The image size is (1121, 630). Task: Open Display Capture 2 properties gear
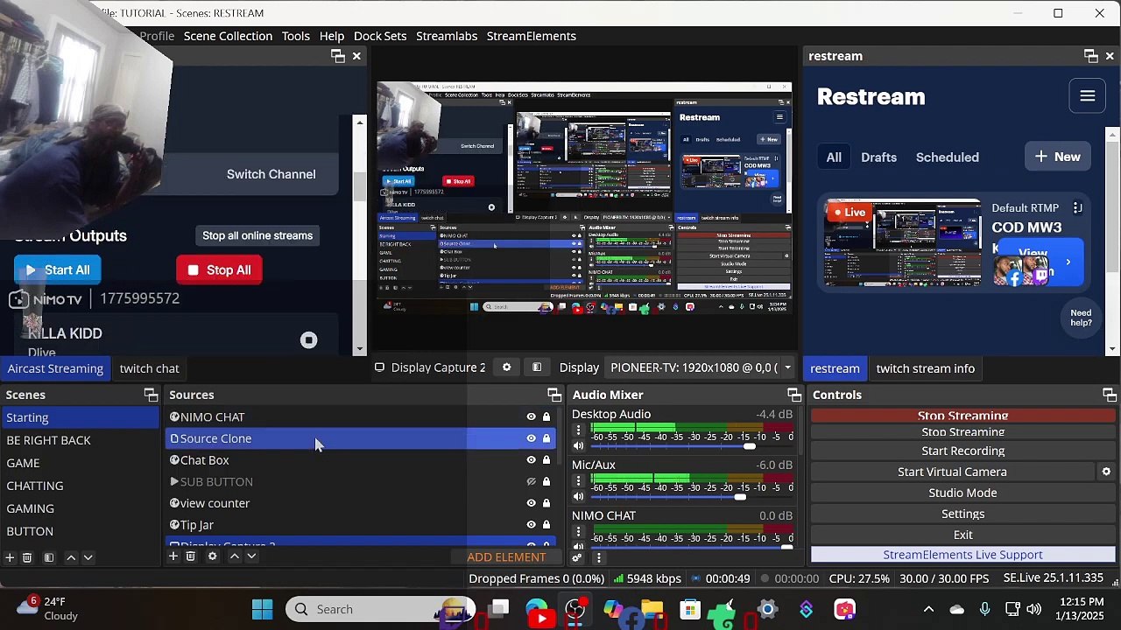pos(506,367)
